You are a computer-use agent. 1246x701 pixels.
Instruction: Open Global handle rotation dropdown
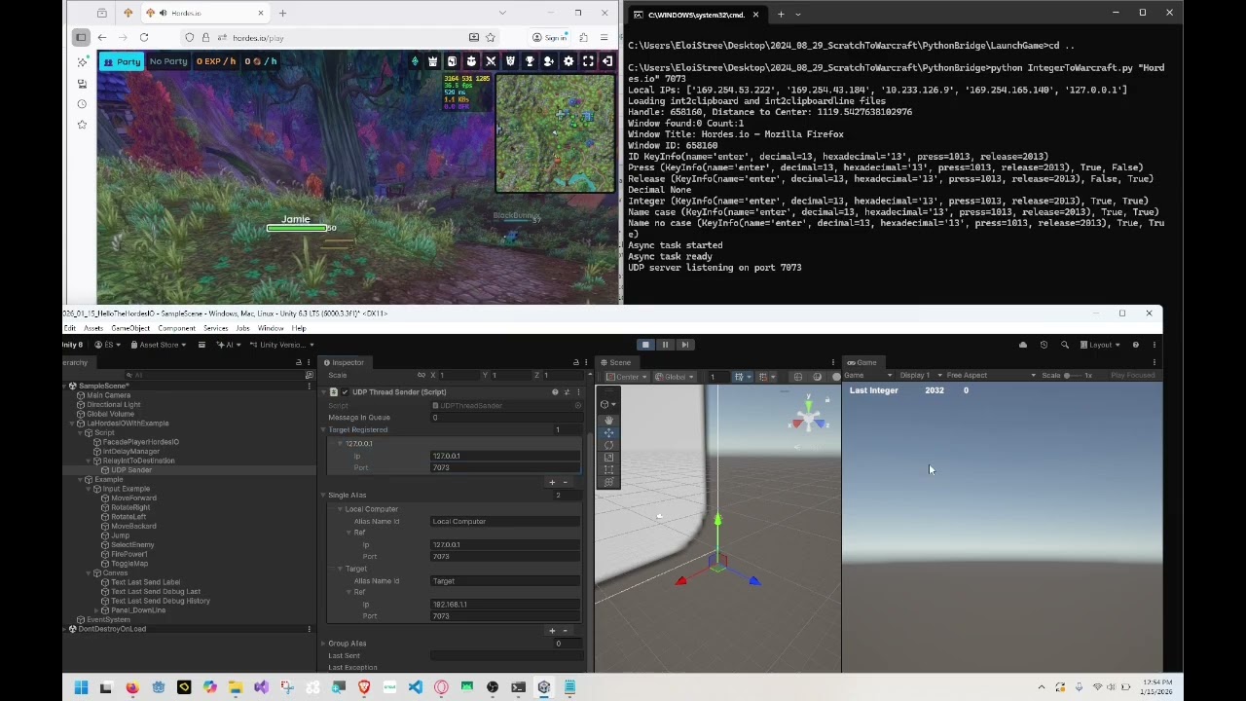point(673,377)
